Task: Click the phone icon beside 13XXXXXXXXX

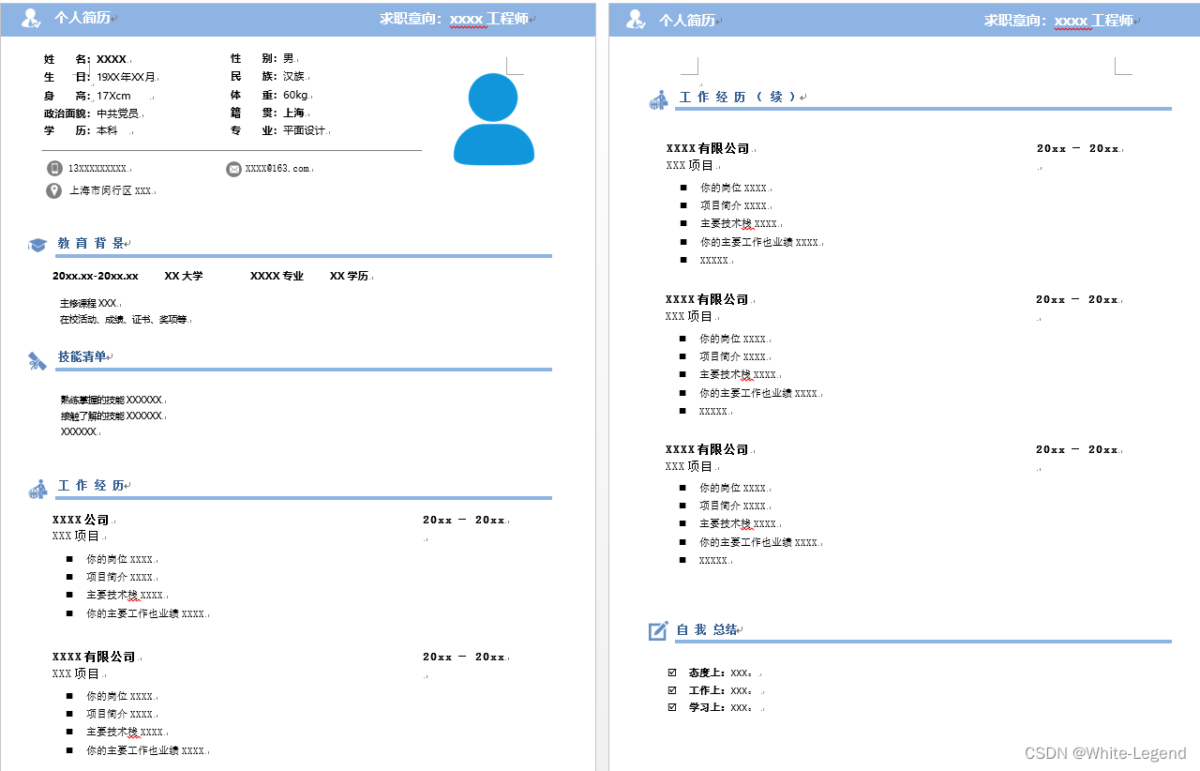Action: coord(54,168)
